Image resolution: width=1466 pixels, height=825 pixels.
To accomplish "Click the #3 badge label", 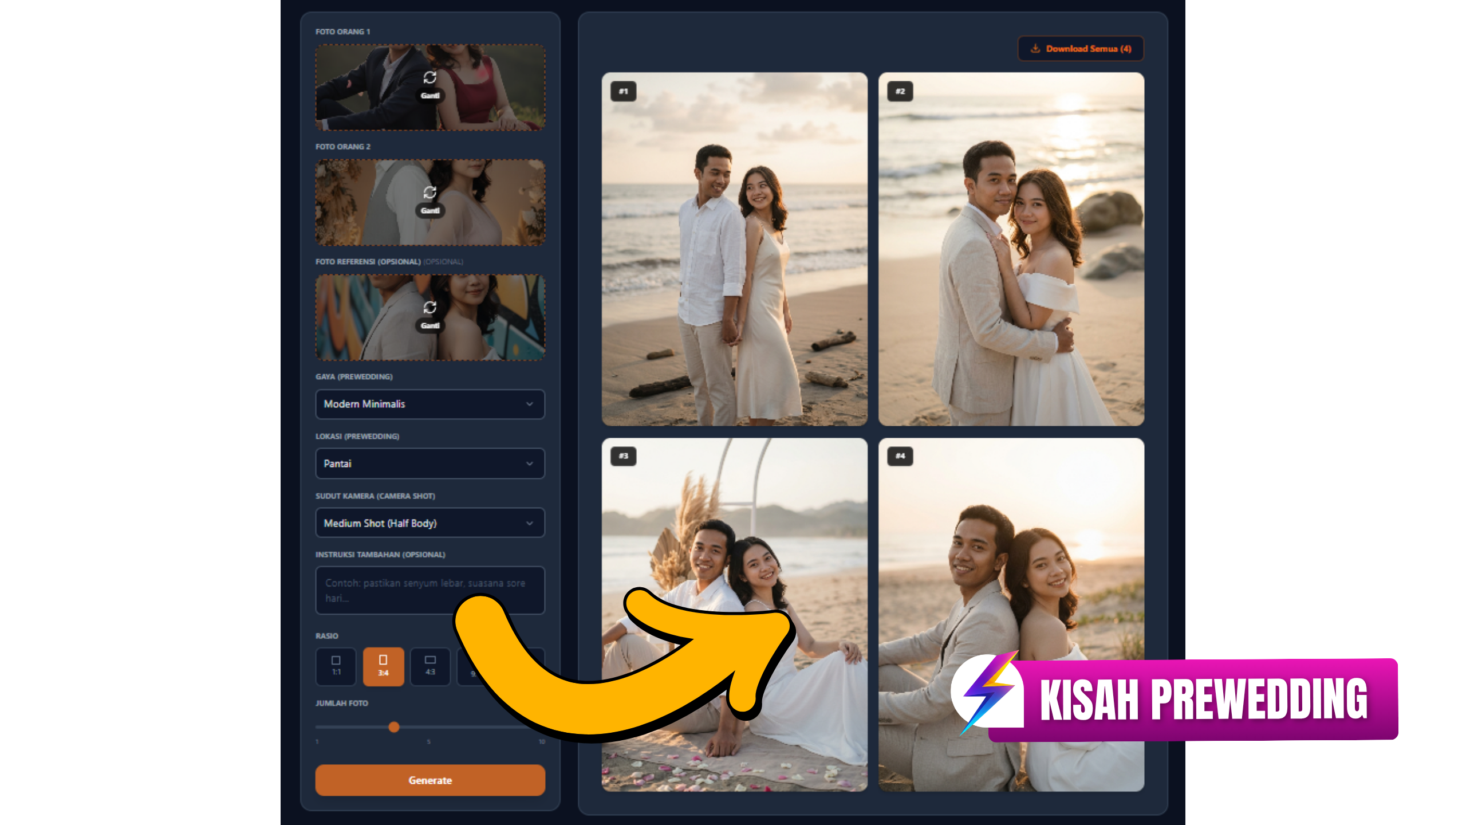I will click(624, 457).
